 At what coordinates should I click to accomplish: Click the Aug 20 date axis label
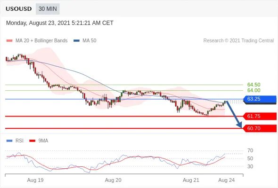tap(113, 180)
